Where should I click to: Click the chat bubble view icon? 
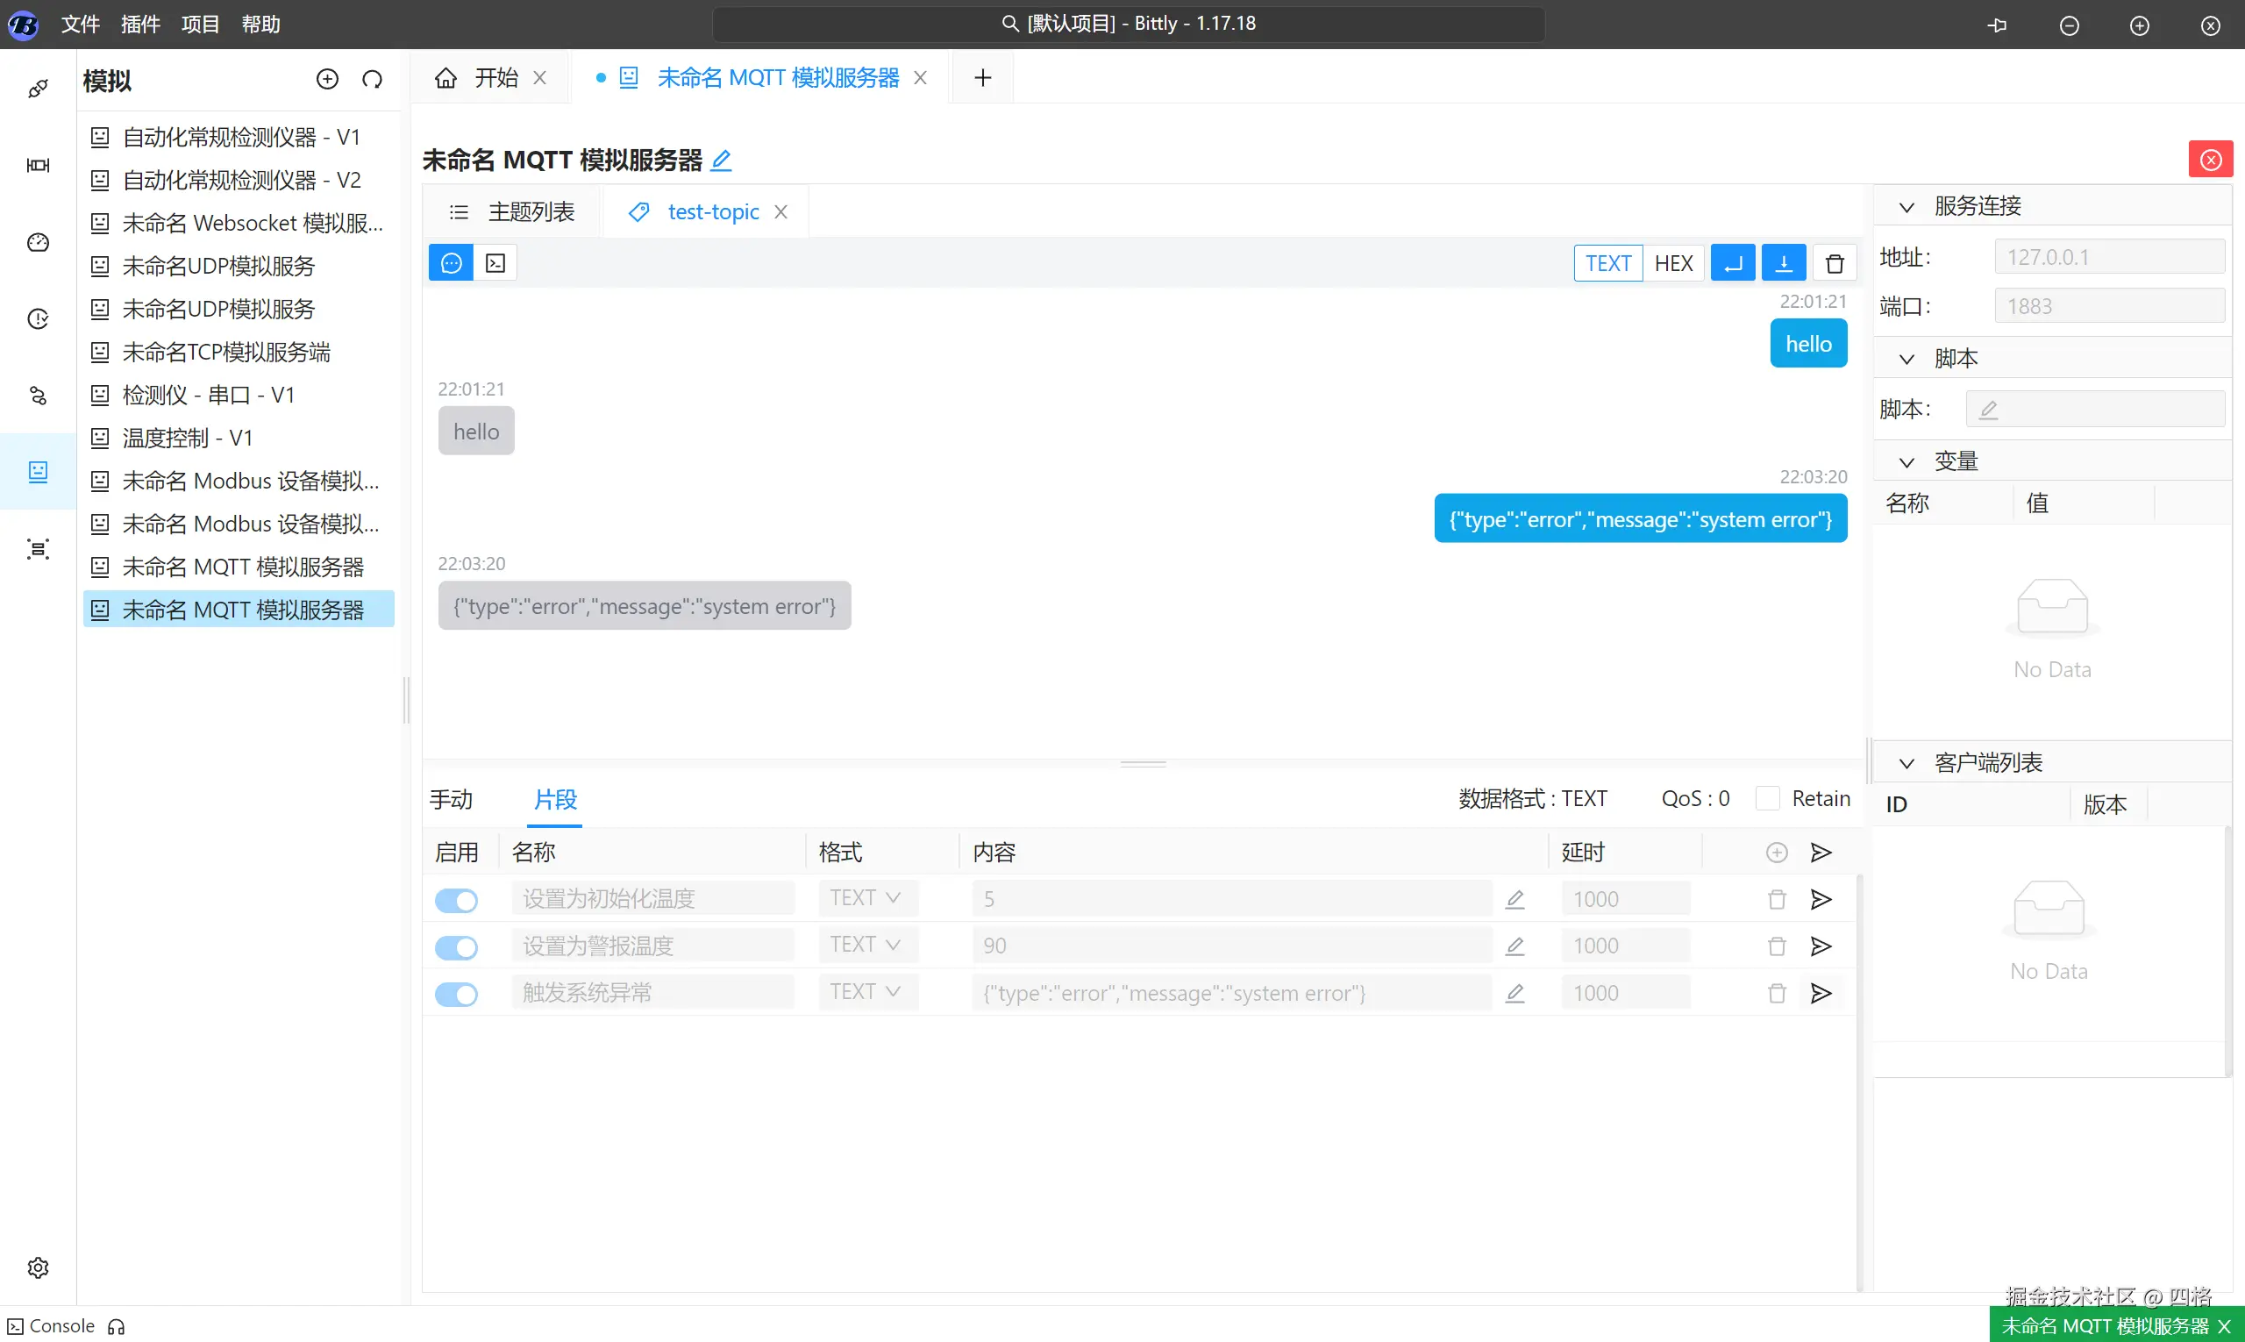click(x=451, y=263)
